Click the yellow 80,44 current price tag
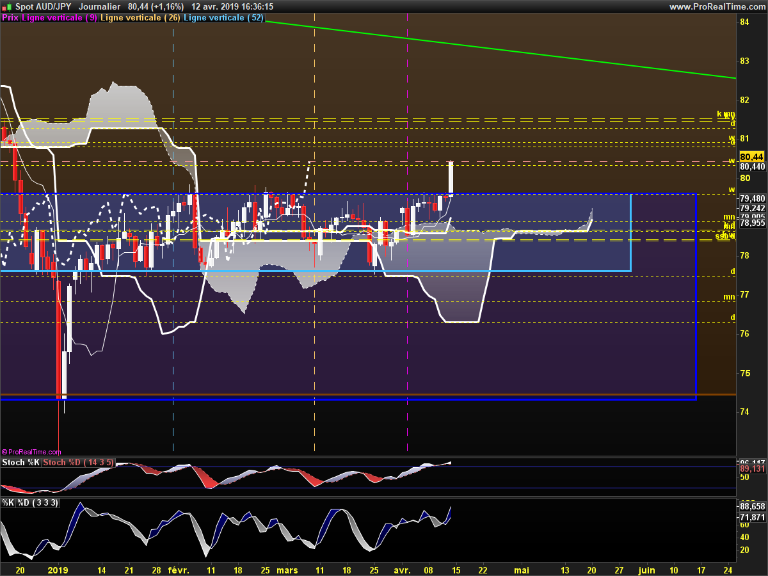Viewport: 768px width, 576px height. [x=751, y=156]
